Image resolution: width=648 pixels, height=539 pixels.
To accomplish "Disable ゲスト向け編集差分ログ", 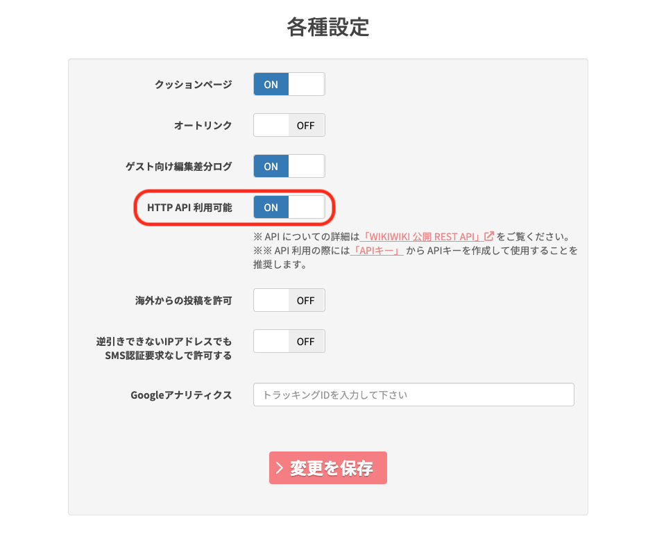I will click(289, 166).
